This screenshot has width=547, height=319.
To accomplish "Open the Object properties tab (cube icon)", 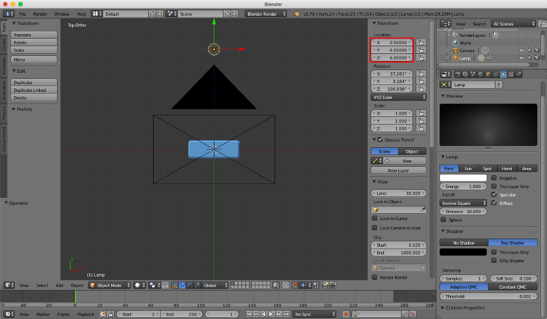I will [488, 74].
